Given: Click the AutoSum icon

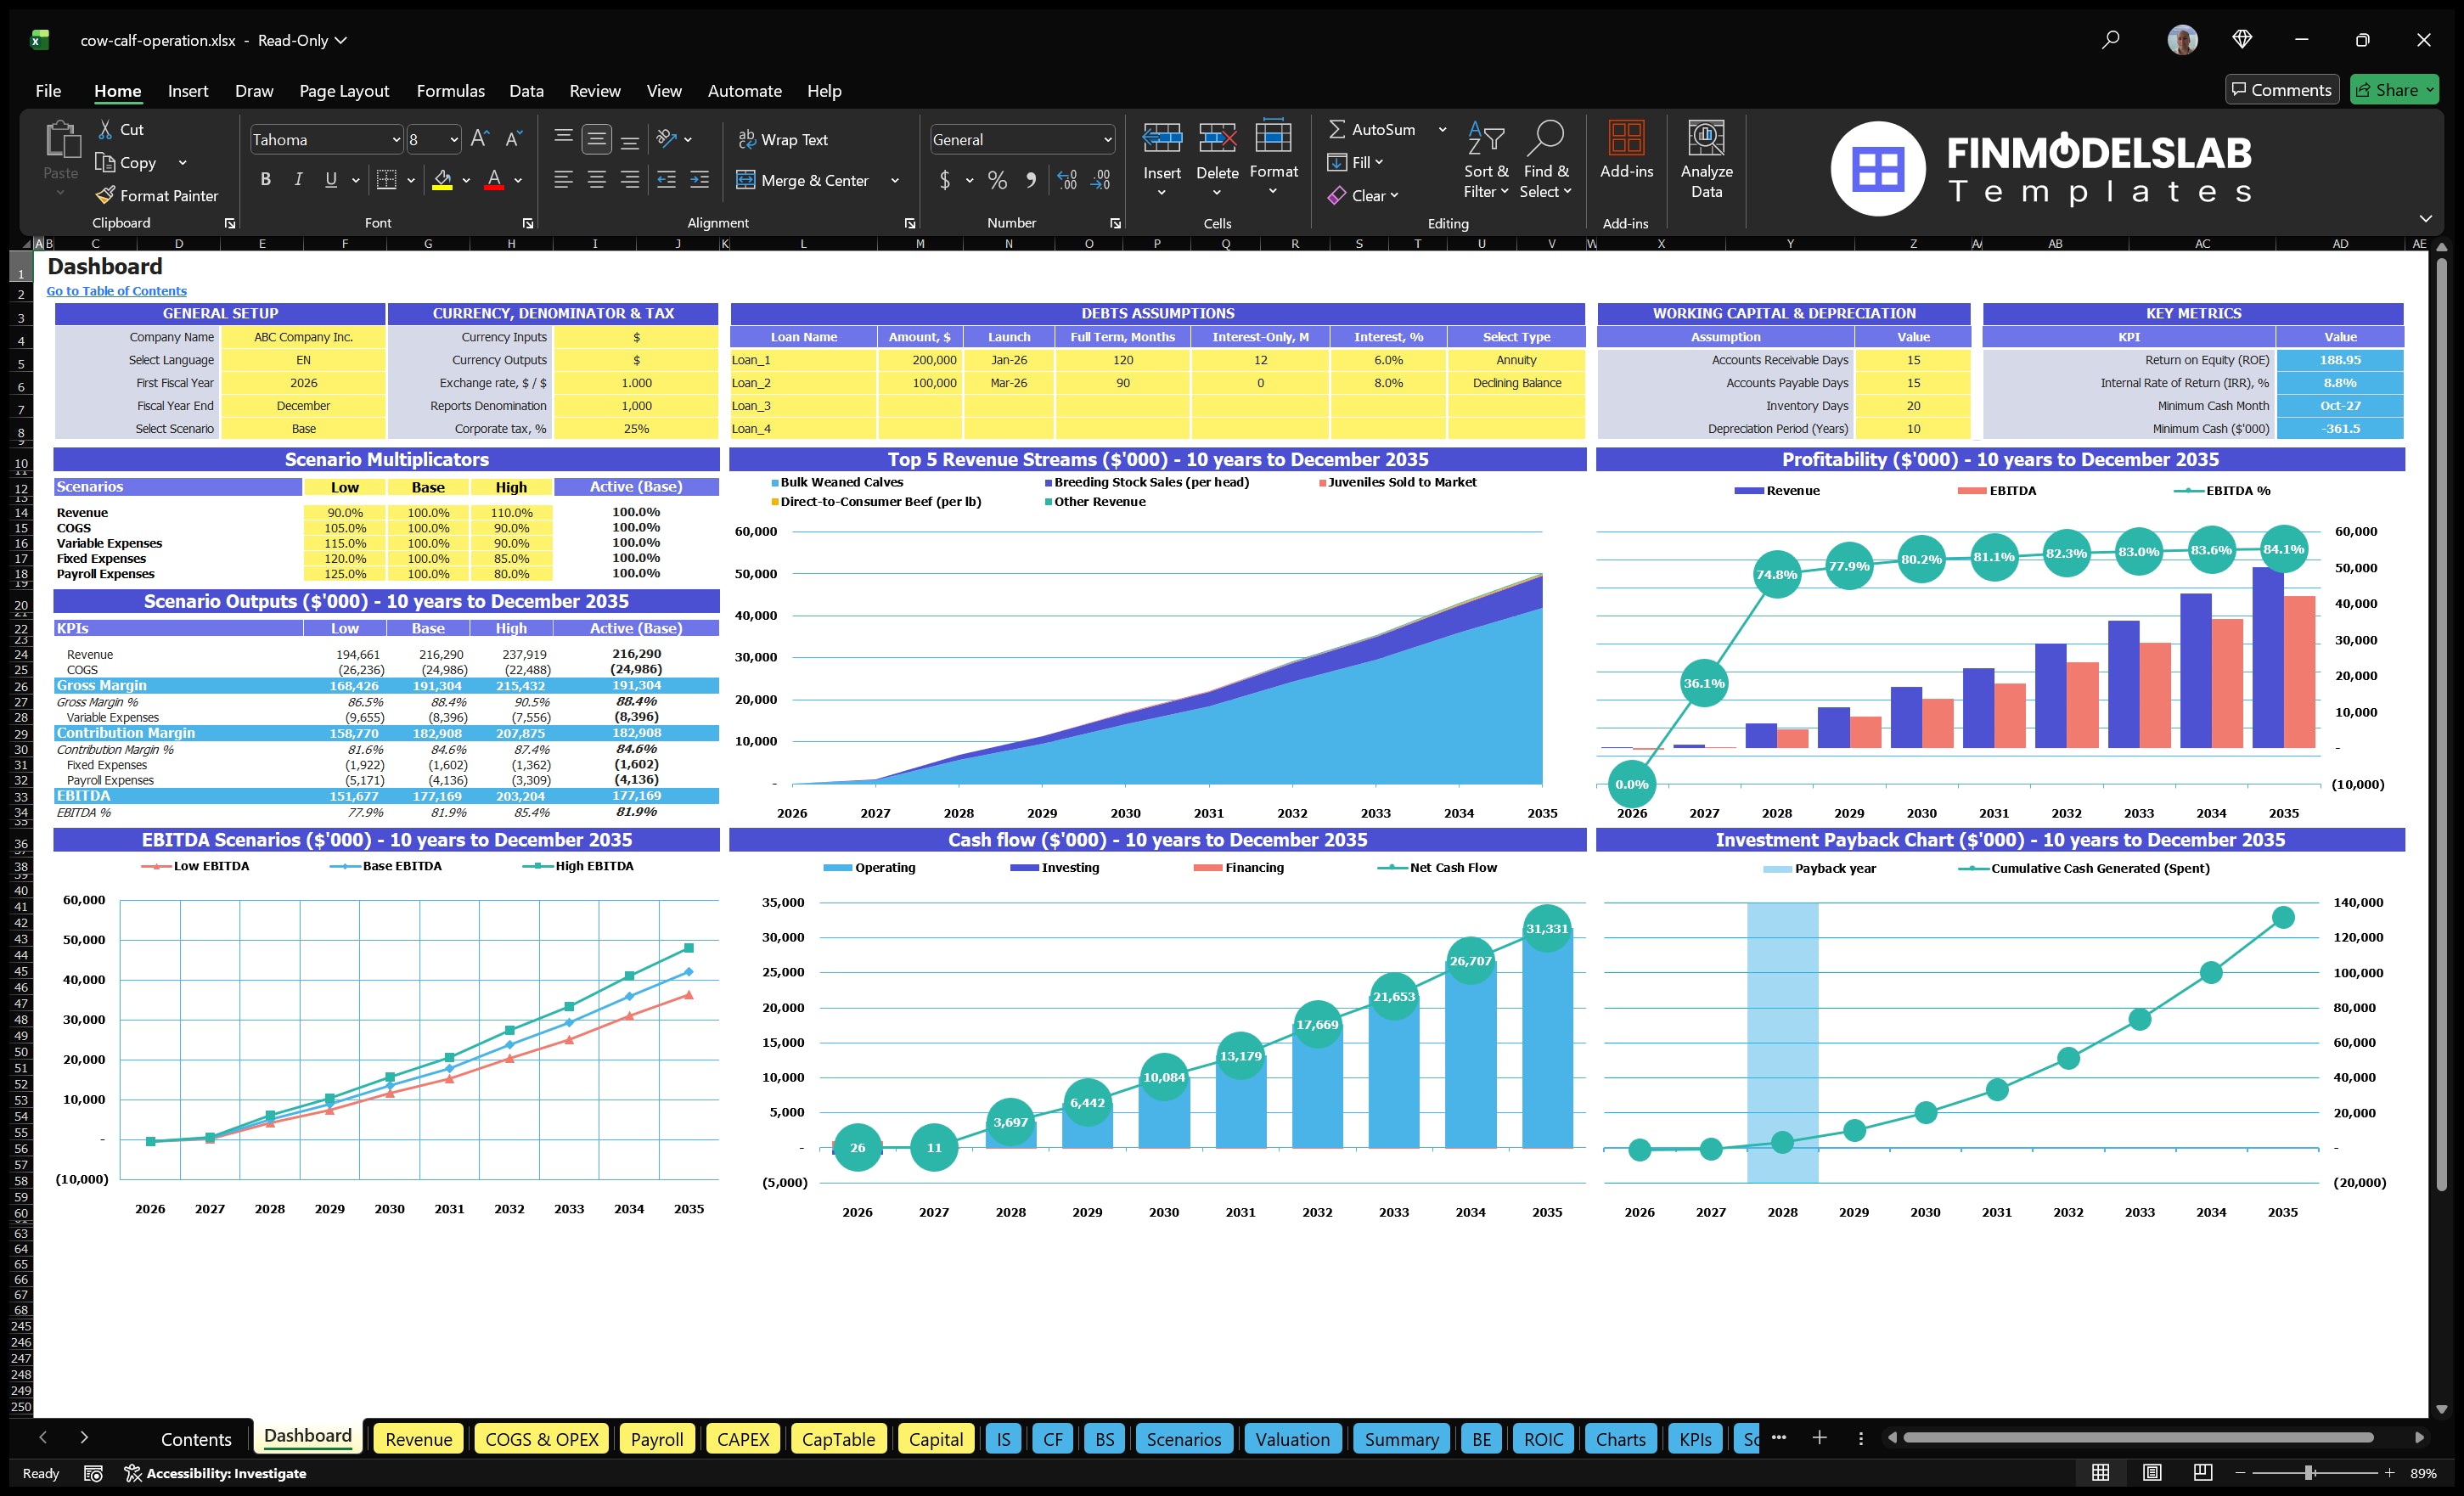Looking at the screenshot, I should pos(1338,129).
